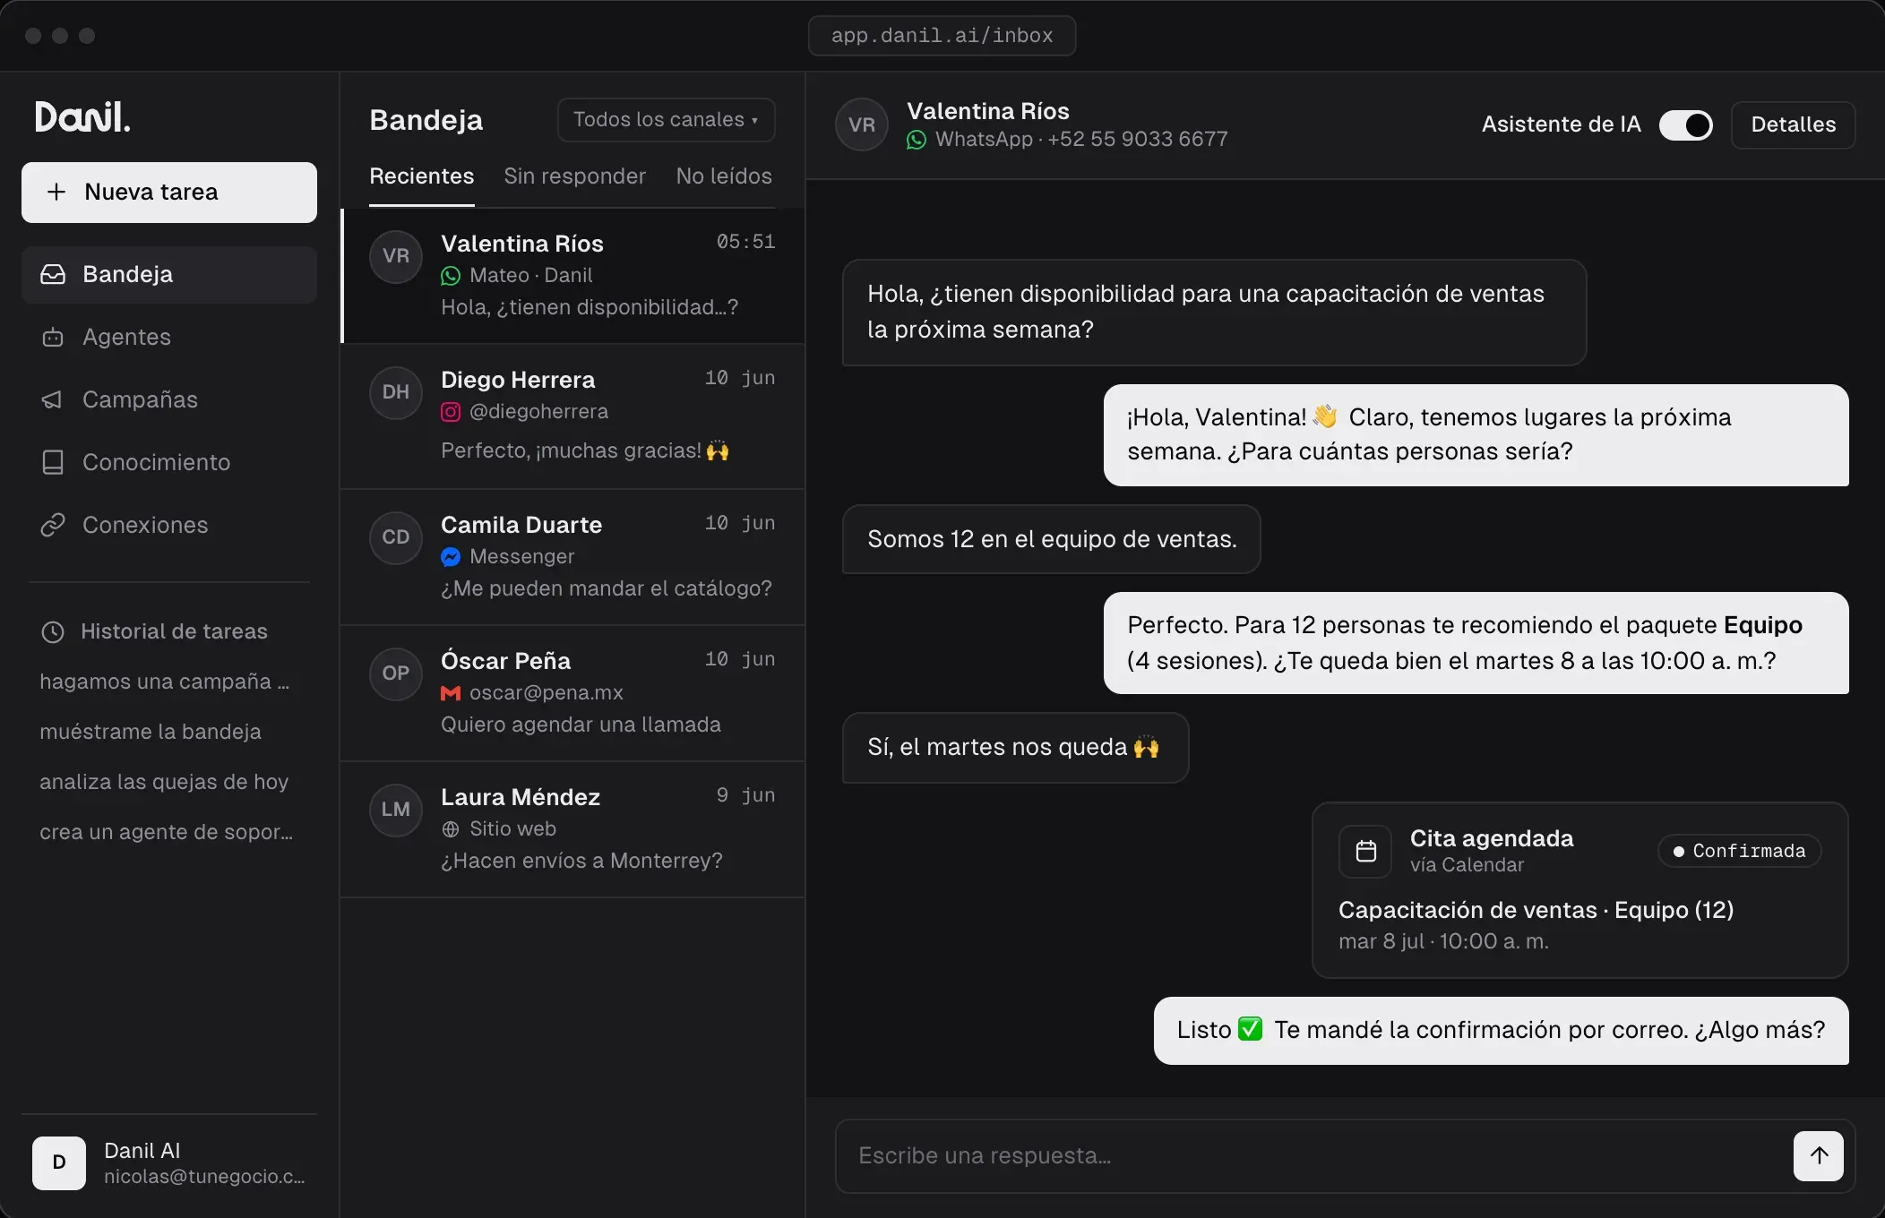This screenshot has height=1218, width=1885.
Task: Open Agentes in the sidebar
Action: 169,337
